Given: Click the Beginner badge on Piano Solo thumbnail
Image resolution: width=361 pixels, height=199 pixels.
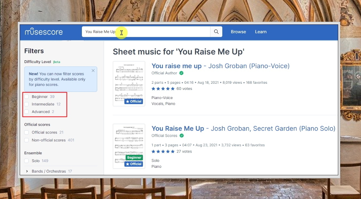Looking at the screenshot, I should [134, 157].
